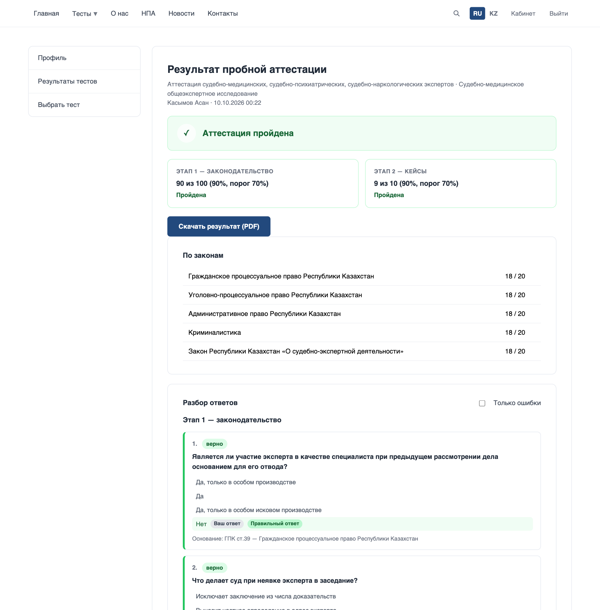This screenshot has width=600, height=610.
Task: Click the 'Этап 2 — Кейсы' score card
Action: click(x=460, y=184)
